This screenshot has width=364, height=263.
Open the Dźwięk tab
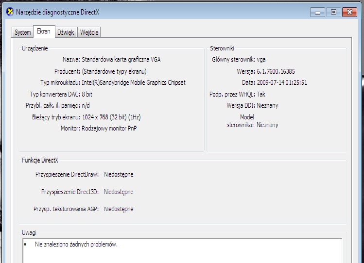pyautogui.click(x=66, y=32)
